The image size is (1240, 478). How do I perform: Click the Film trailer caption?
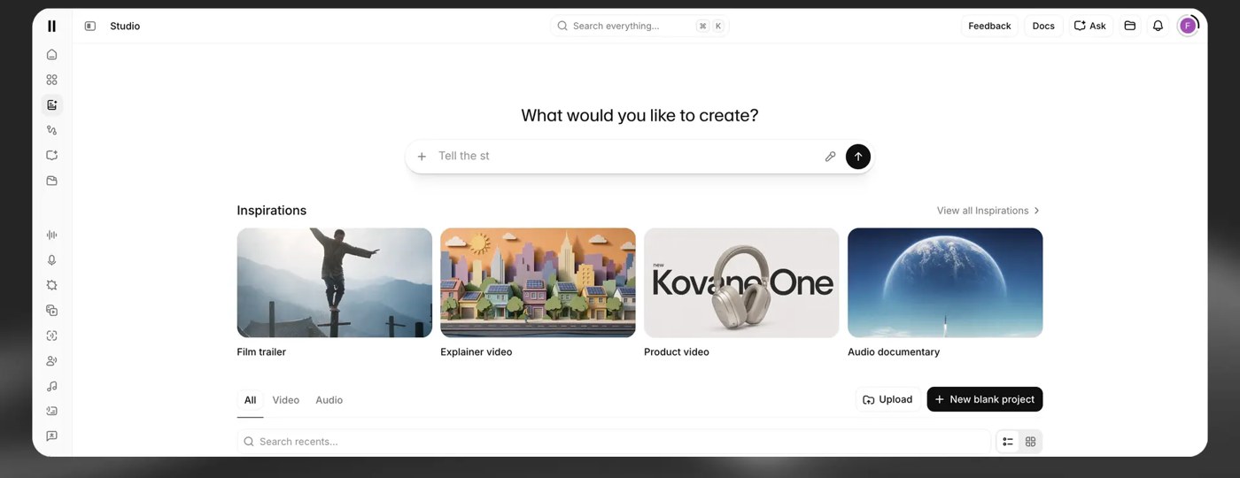point(261,352)
